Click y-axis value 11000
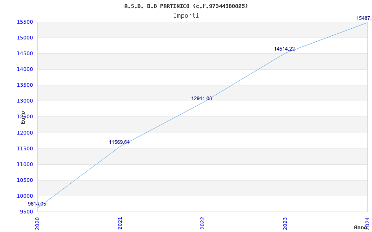This screenshot has width=372, height=232. pyautogui.click(x=25, y=164)
